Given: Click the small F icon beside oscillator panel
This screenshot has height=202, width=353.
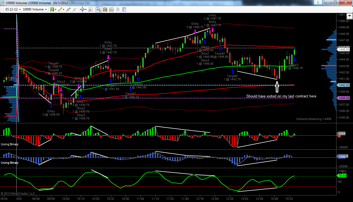Looking at the screenshot, I should 344,172.
